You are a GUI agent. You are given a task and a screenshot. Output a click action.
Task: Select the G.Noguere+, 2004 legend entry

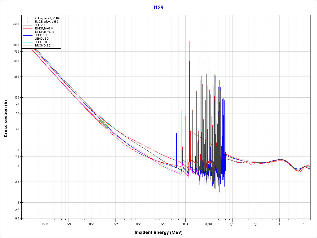click(47, 18)
